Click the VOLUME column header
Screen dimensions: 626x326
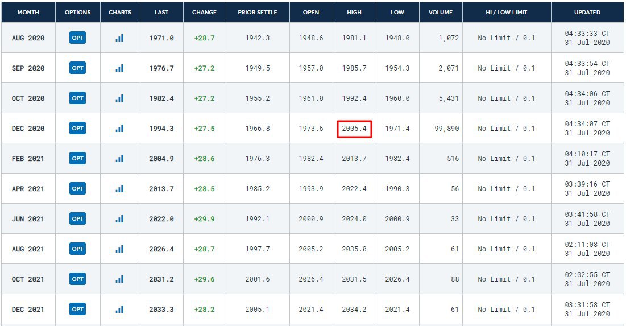[441, 13]
